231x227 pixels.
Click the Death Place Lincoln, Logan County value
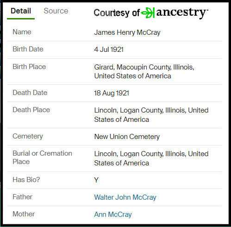click(151, 115)
